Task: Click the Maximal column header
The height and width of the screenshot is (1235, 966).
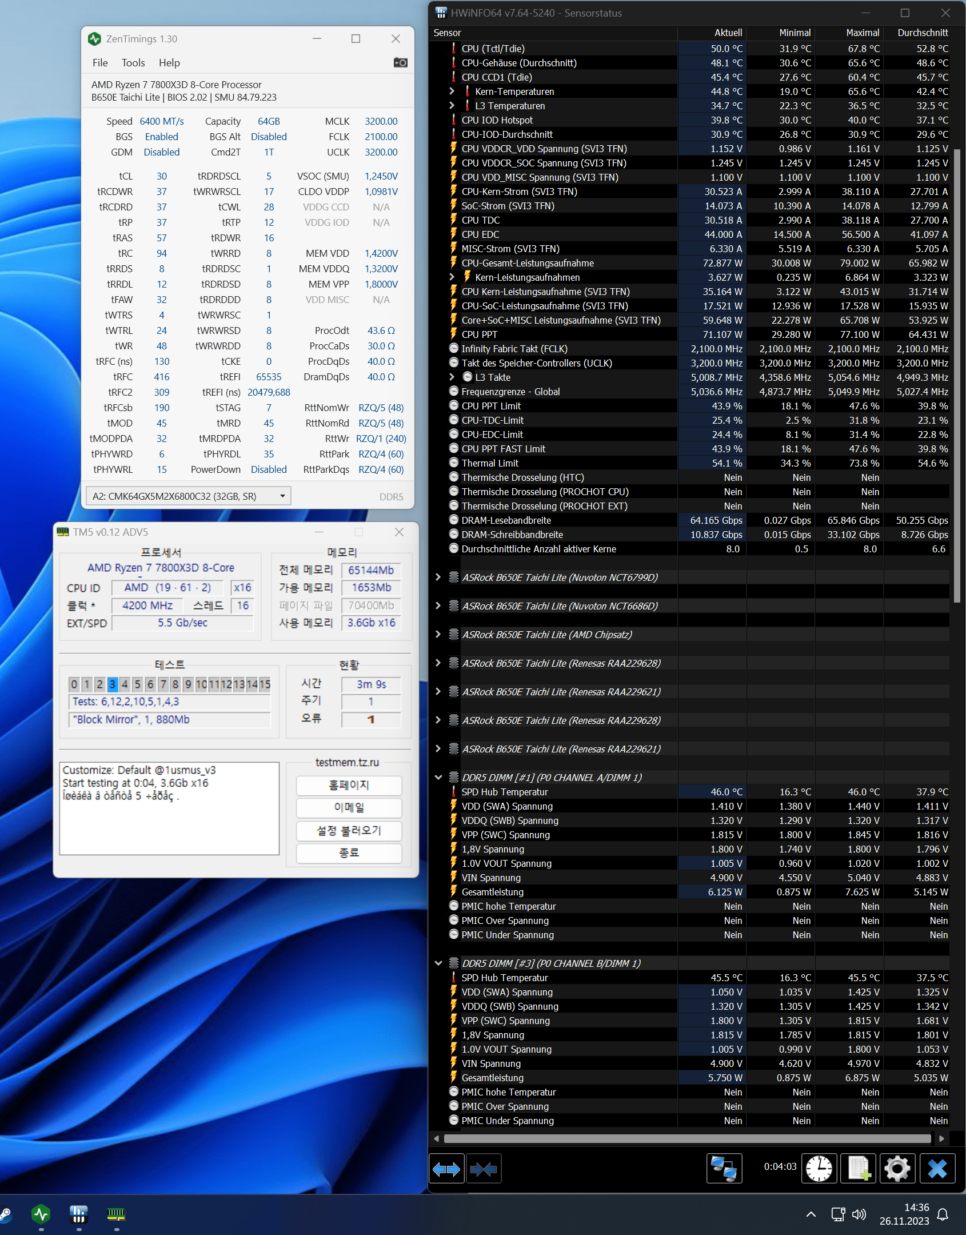Action: coord(849,33)
